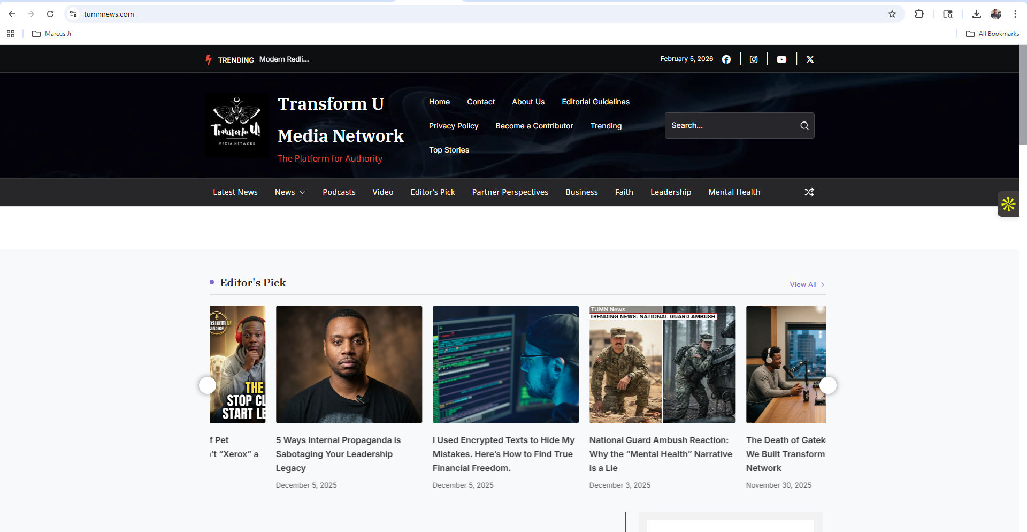View site information icon in address bar
The height and width of the screenshot is (532, 1027).
pos(73,14)
